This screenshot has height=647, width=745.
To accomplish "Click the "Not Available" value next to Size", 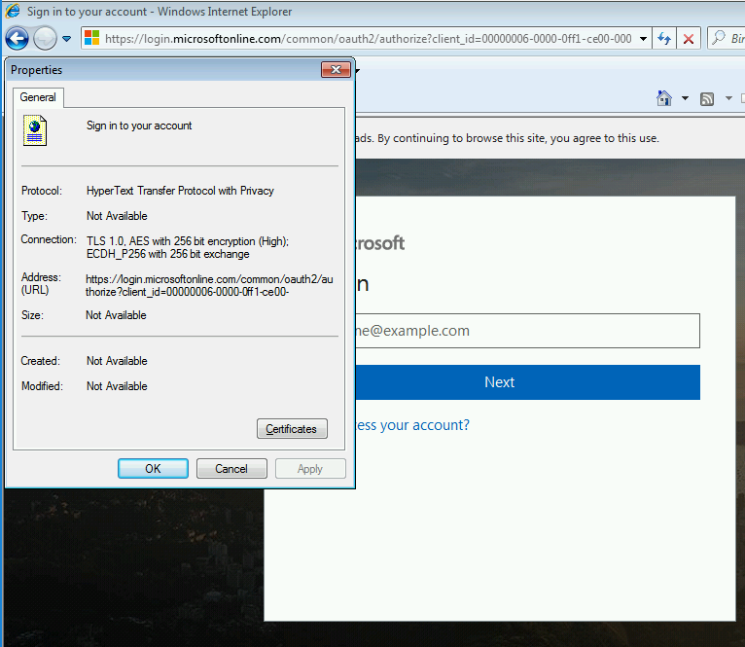I will click(116, 315).
